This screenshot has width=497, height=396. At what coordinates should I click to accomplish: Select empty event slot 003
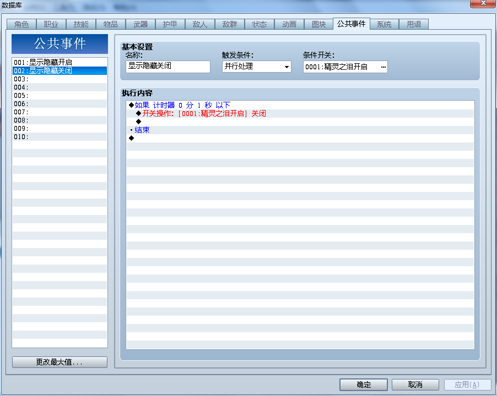click(x=60, y=79)
